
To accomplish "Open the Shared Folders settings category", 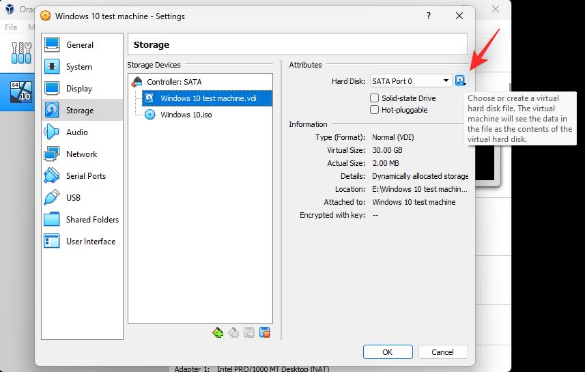I will coord(82,219).
